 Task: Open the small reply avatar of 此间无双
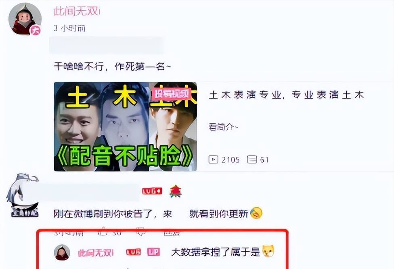(62, 252)
